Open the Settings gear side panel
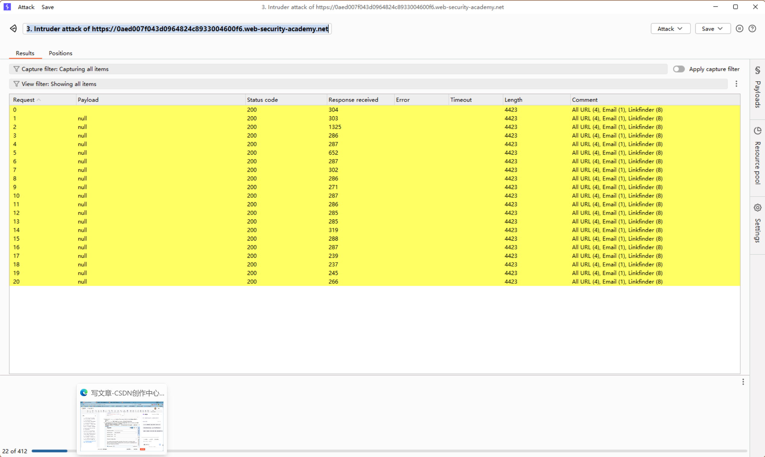Image resolution: width=765 pixels, height=457 pixels. pos(757,224)
